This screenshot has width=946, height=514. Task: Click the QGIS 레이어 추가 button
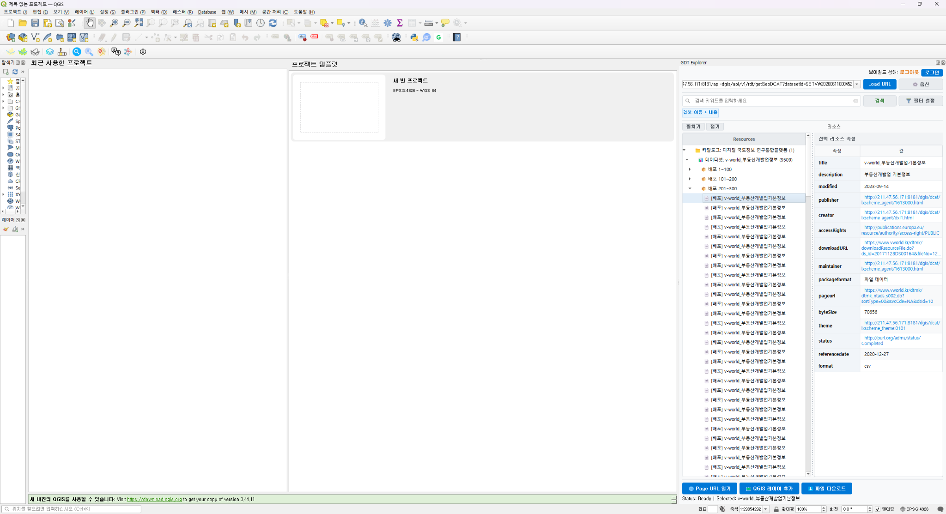point(769,489)
